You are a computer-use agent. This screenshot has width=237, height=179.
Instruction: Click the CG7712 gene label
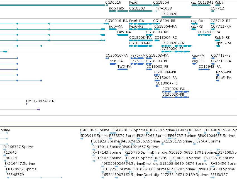217,8
